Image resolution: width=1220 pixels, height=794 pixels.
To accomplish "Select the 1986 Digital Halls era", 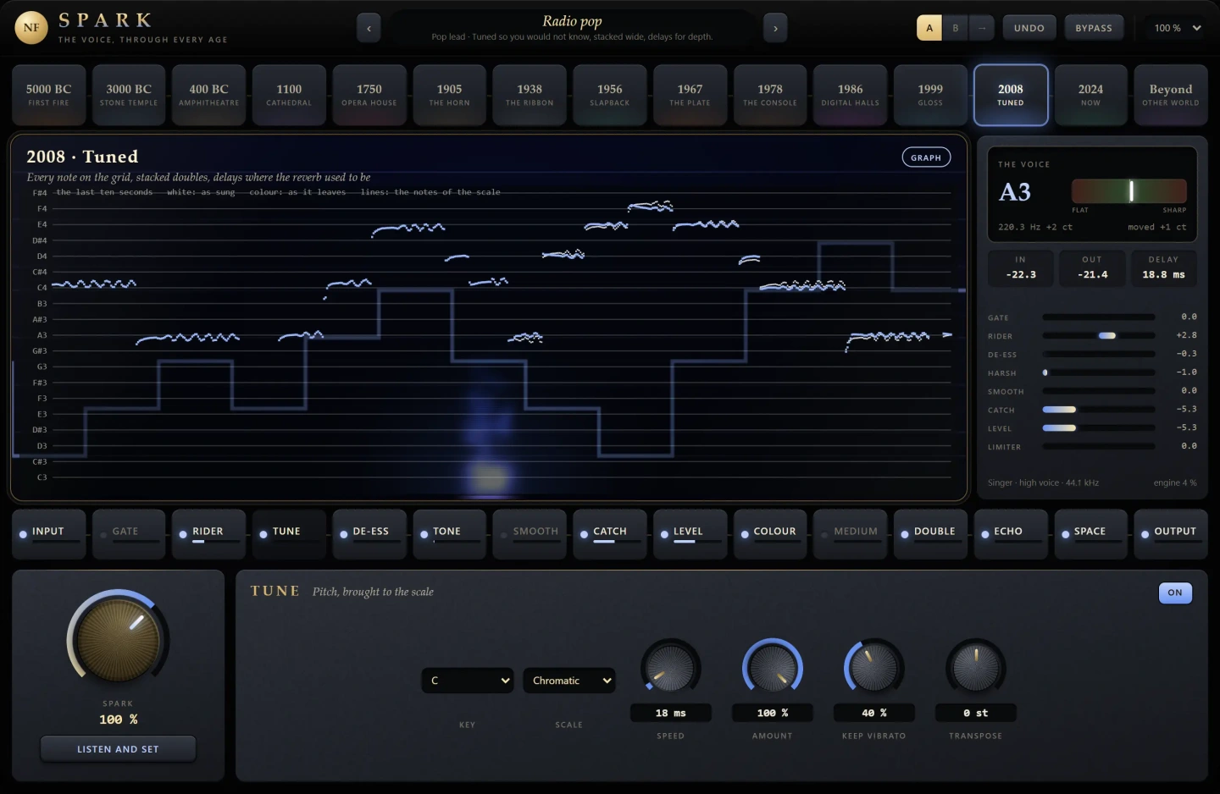I will tap(850, 95).
